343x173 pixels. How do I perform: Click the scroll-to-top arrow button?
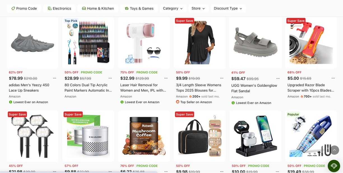[334, 150]
